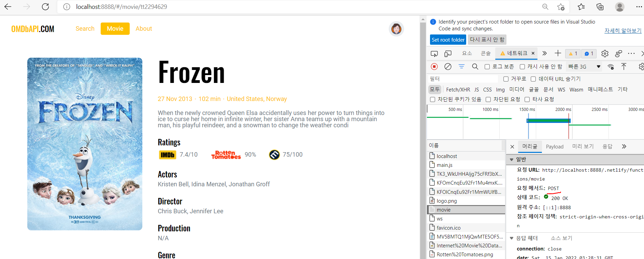Toggle device emulation icon in DevTools
The image size is (644, 259).
[448, 54]
